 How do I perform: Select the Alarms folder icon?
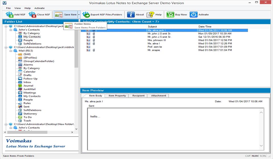(20, 65)
